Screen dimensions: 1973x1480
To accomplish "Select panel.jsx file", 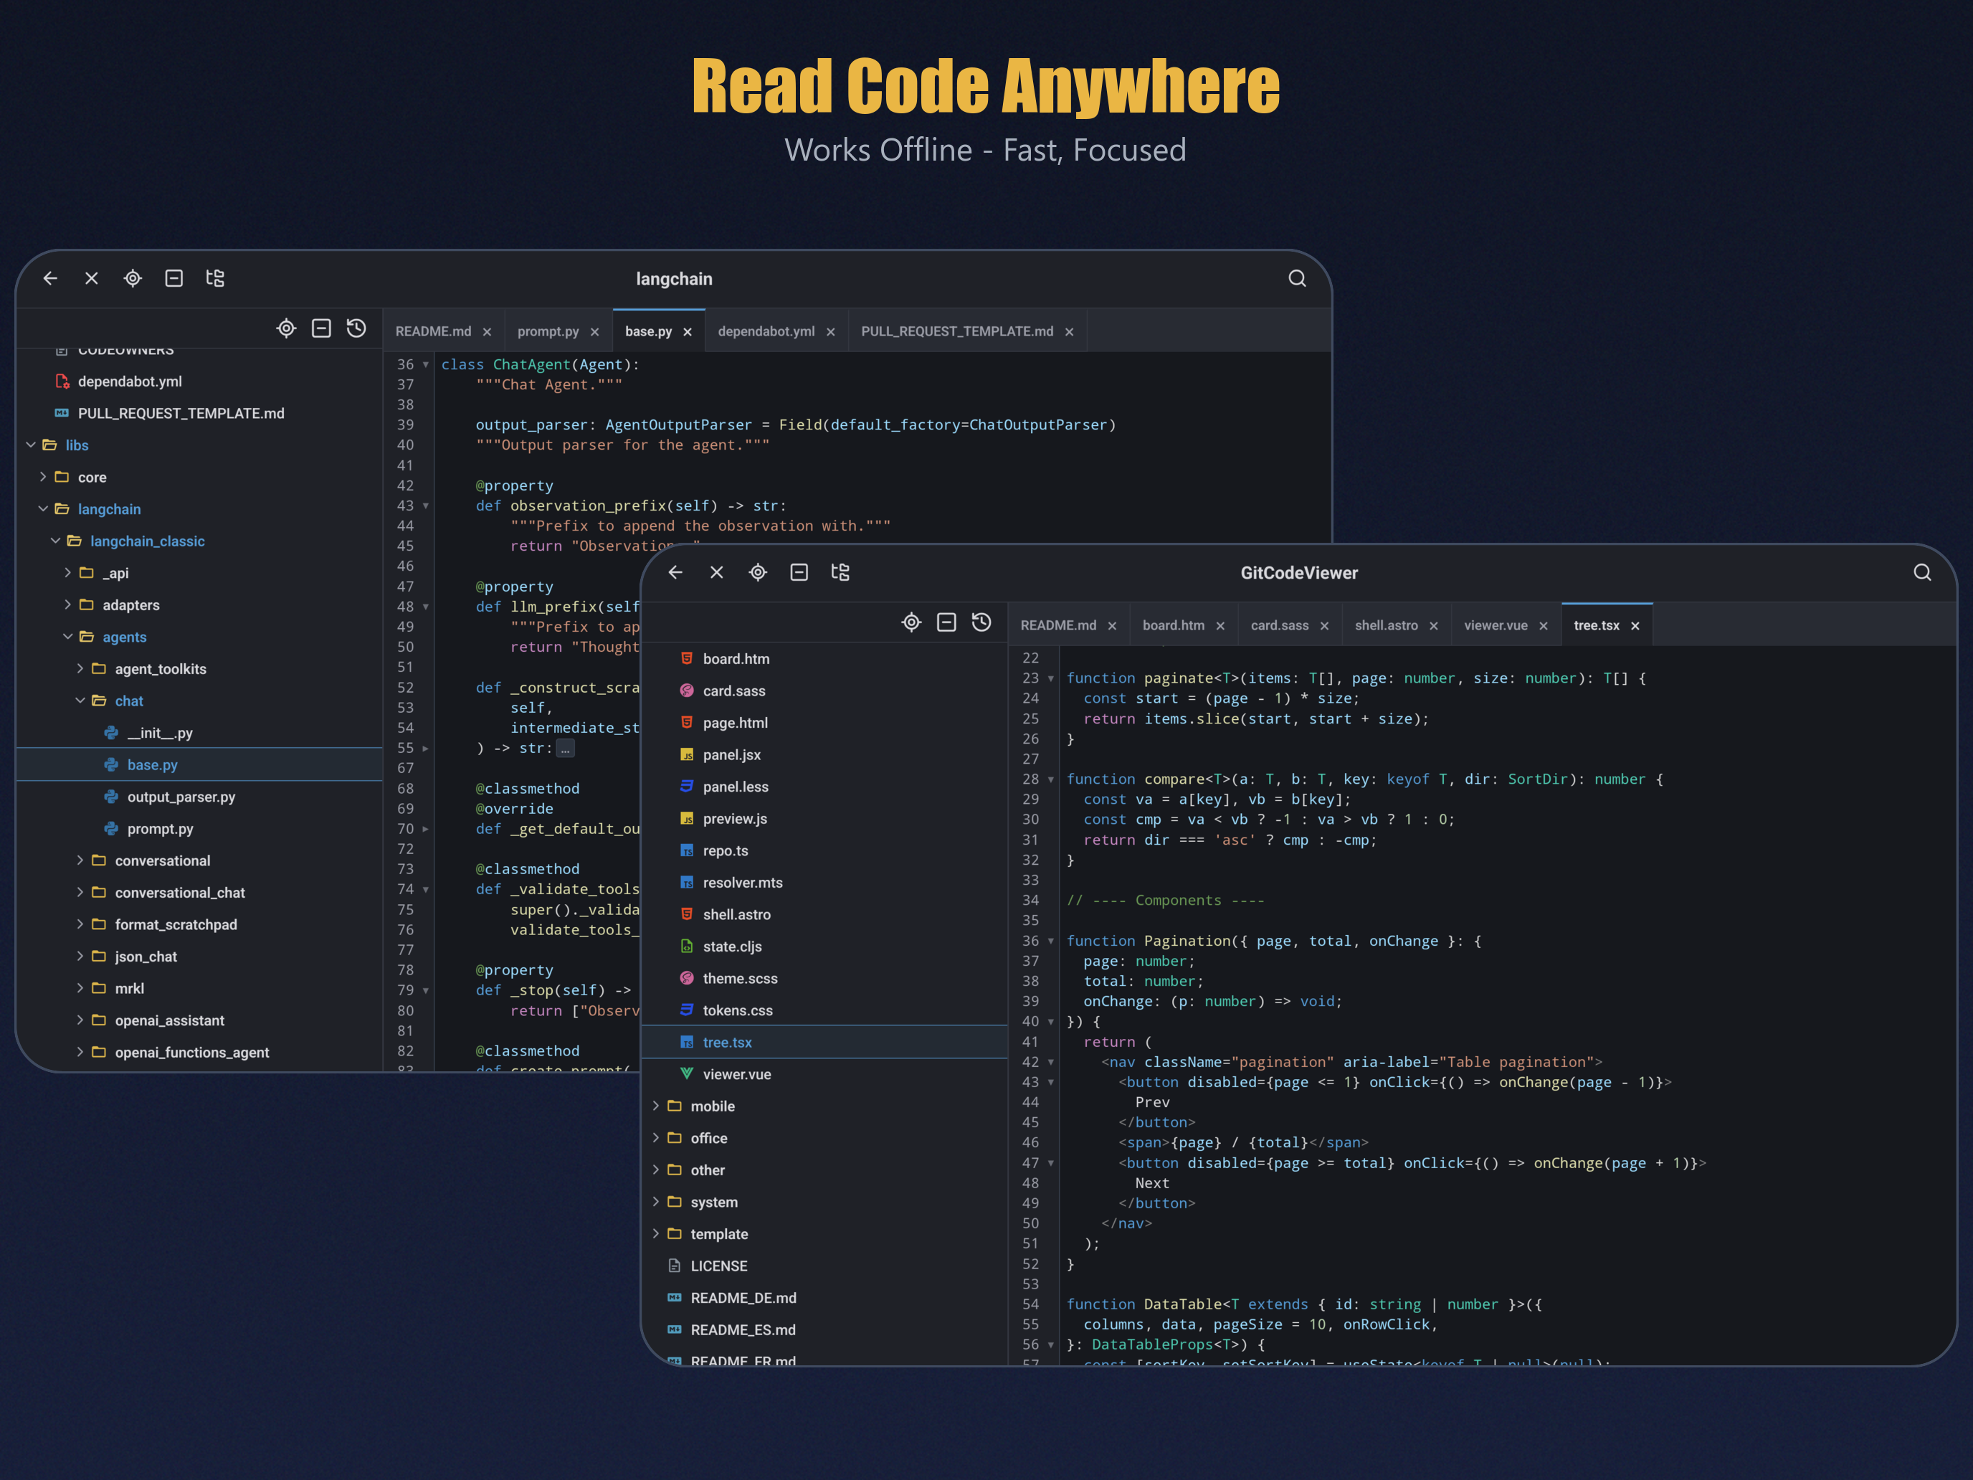I will 825,755.
